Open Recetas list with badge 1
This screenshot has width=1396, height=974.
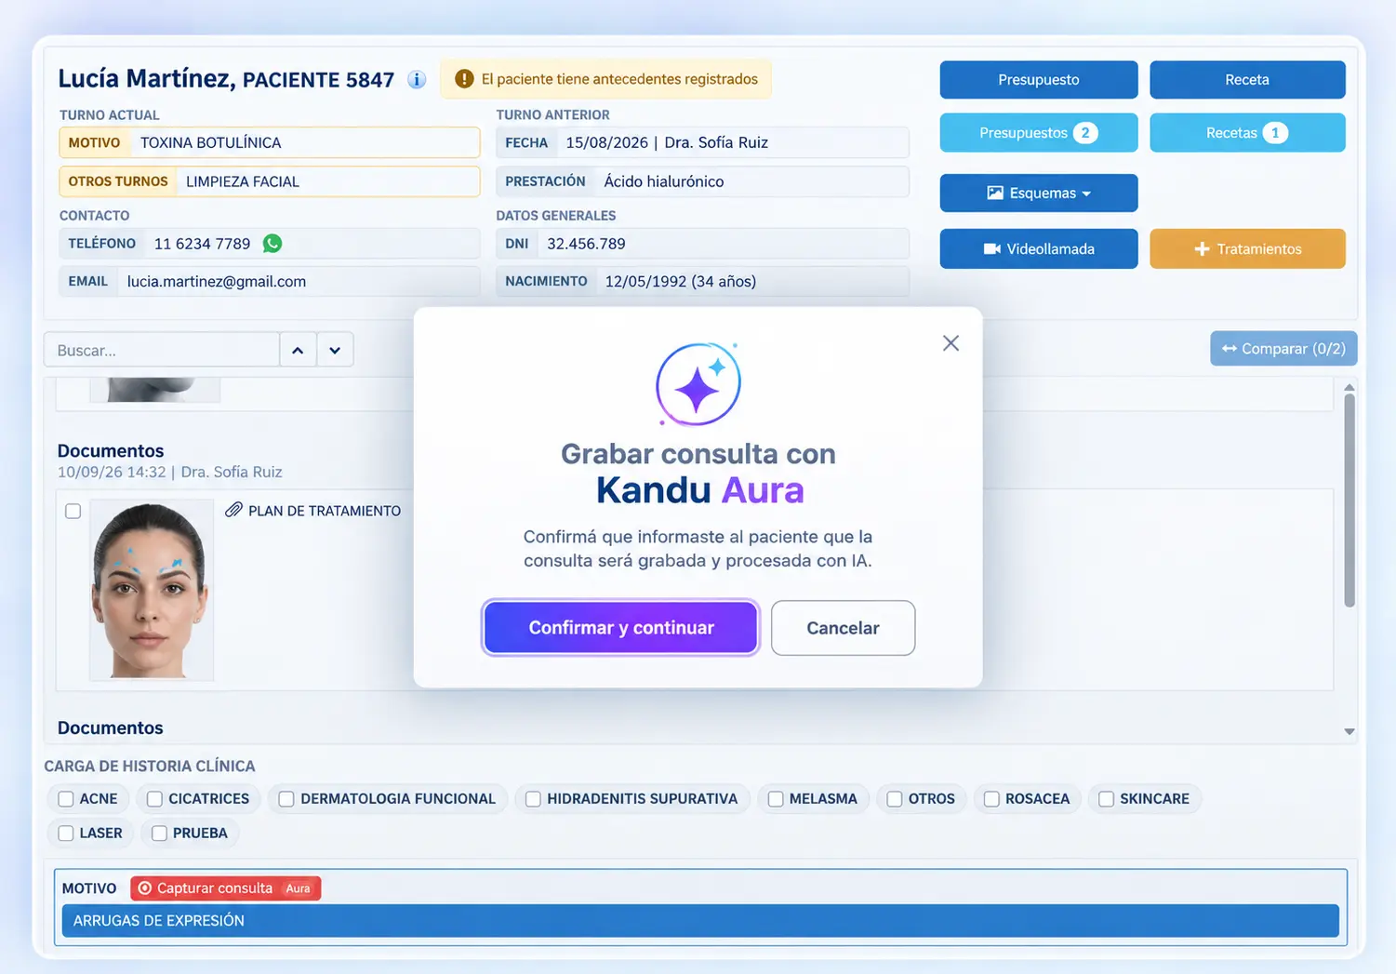pyautogui.click(x=1247, y=133)
